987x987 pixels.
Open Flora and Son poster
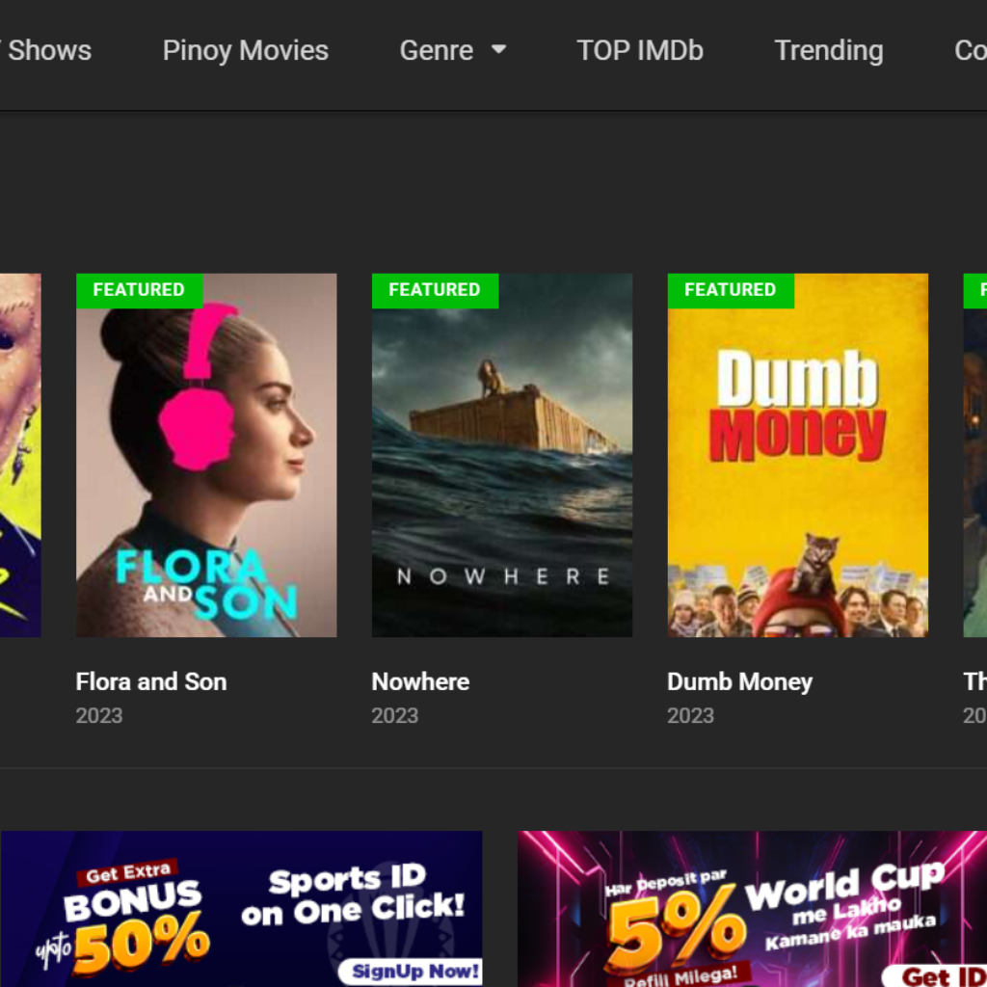click(206, 455)
